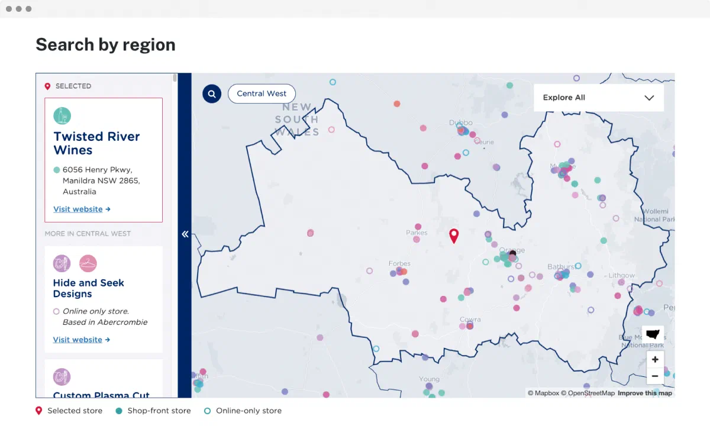Select the Central West region pill
Image resolution: width=710 pixels, height=432 pixels.
(x=262, y=94)
